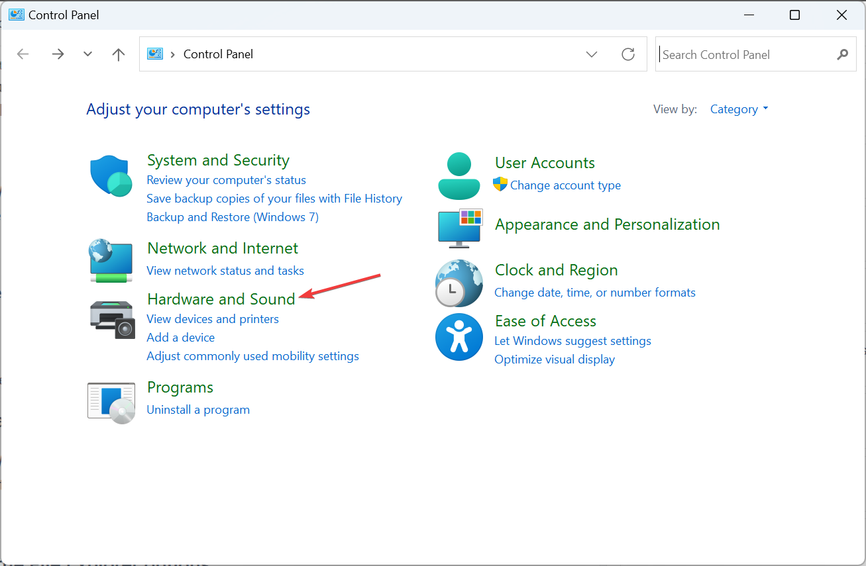Open Save backup copies with File History
The height and width of the screenshot is (566, 866).
point(274,199)
